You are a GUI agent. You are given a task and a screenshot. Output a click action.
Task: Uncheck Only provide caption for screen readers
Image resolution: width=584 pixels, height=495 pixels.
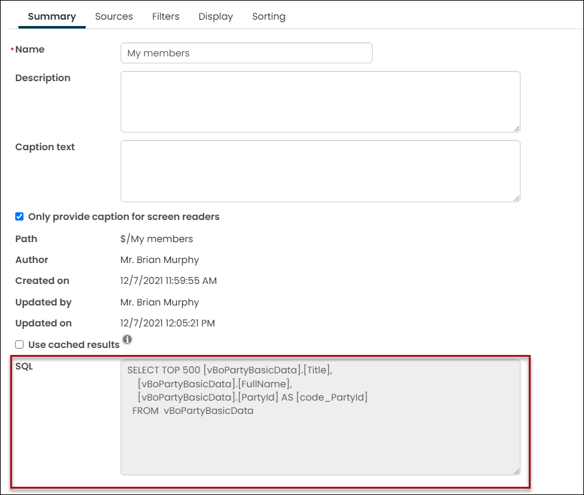20,217
